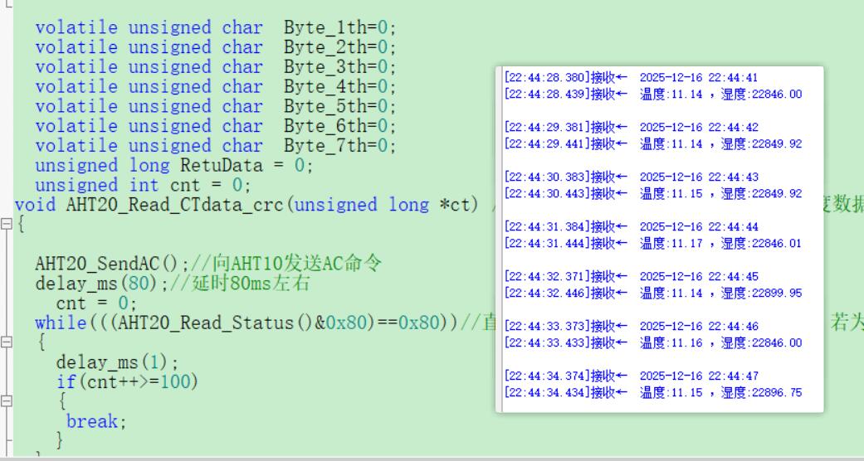Click the Byte_4th variable declaration line
This screenshot has width=864, height=461.
(x=216, y=86)
